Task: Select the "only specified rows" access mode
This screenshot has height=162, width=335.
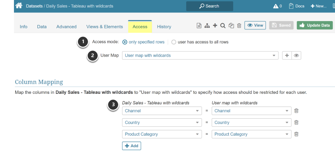Action: click(125, 42)
